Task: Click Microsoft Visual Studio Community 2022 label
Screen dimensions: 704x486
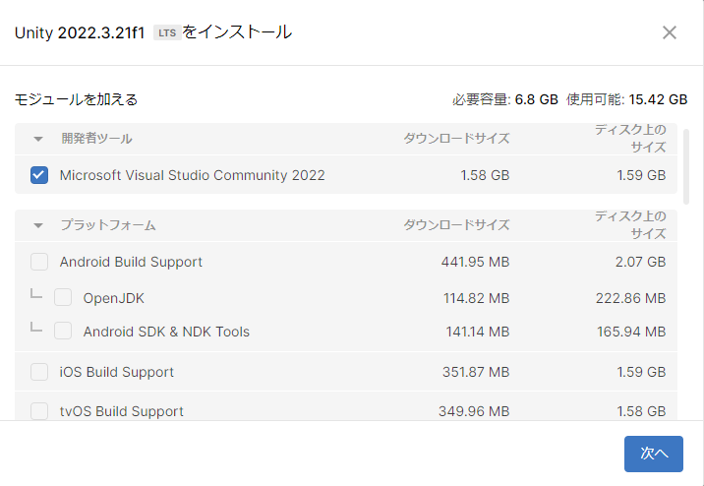Action: click(x=192, y=175)
